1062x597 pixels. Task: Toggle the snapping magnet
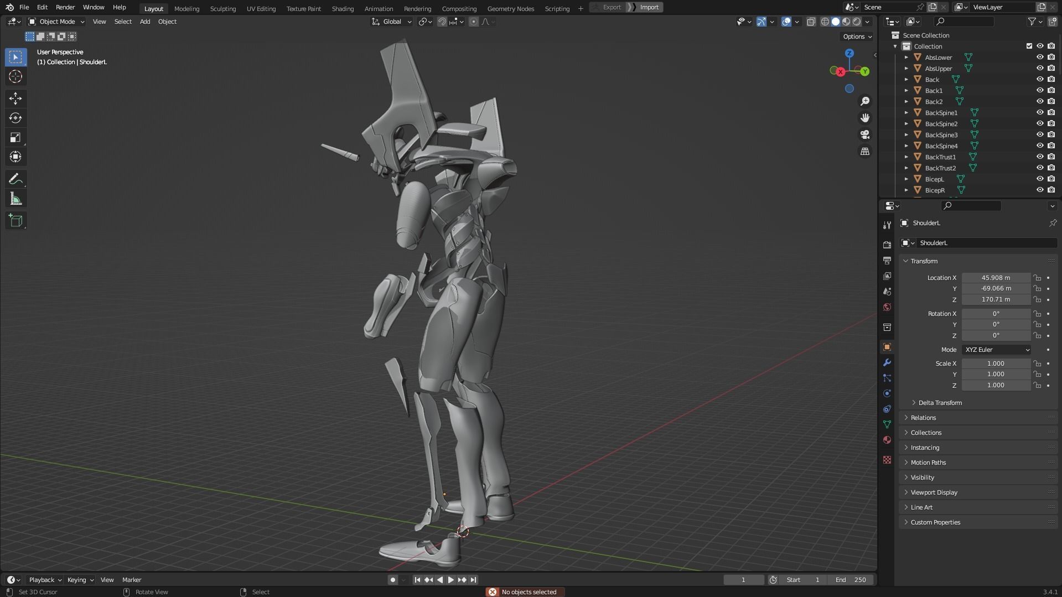442,22
